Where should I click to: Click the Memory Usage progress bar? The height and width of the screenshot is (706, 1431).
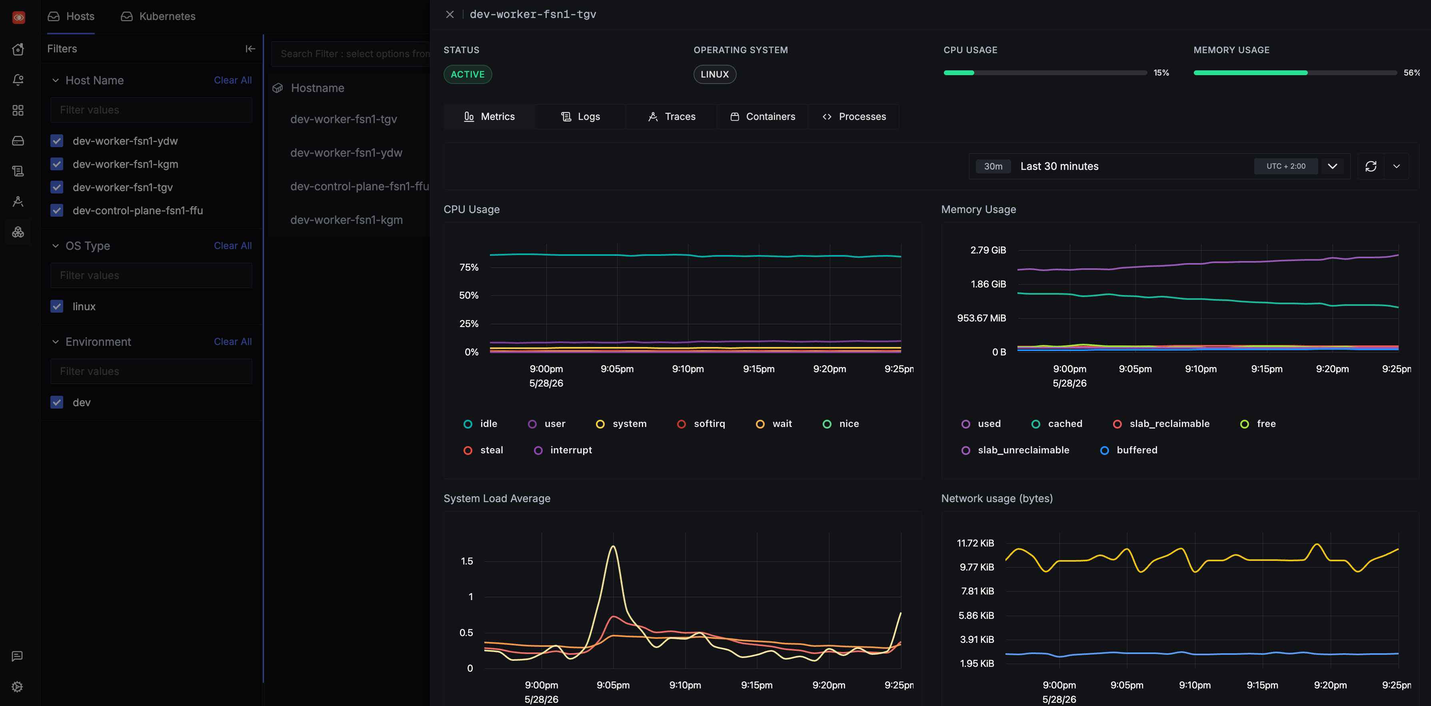[1295, 73]
